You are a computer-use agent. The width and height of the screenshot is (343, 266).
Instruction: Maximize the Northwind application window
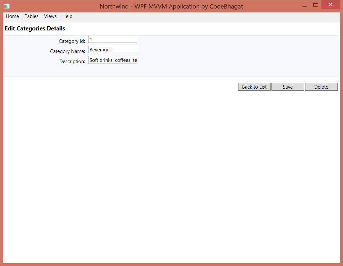click(x=316, y=5)
